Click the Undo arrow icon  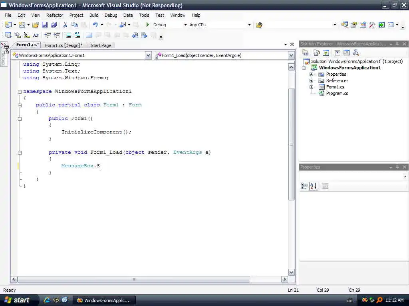coord(95,25)
